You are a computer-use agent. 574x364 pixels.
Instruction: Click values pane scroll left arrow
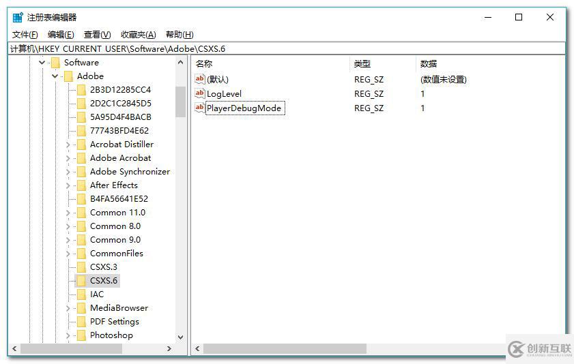point(197,349)
